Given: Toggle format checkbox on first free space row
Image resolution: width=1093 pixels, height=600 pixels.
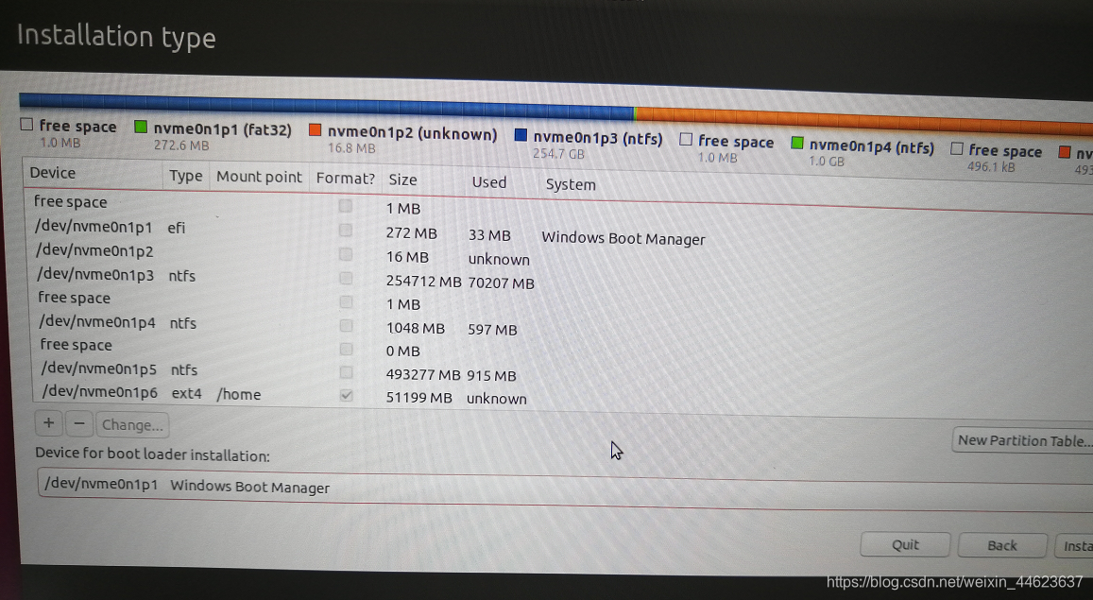Looking at the screenshot, I should (x=345, y=206).
